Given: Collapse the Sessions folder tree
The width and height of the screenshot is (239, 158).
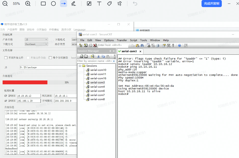Looking at the screenshot, I should pos(80,66).
